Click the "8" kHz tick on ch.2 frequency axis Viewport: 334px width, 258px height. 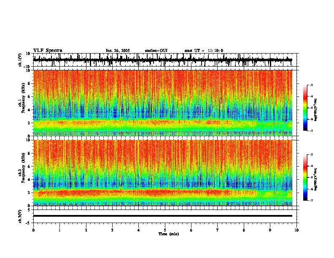30,153
